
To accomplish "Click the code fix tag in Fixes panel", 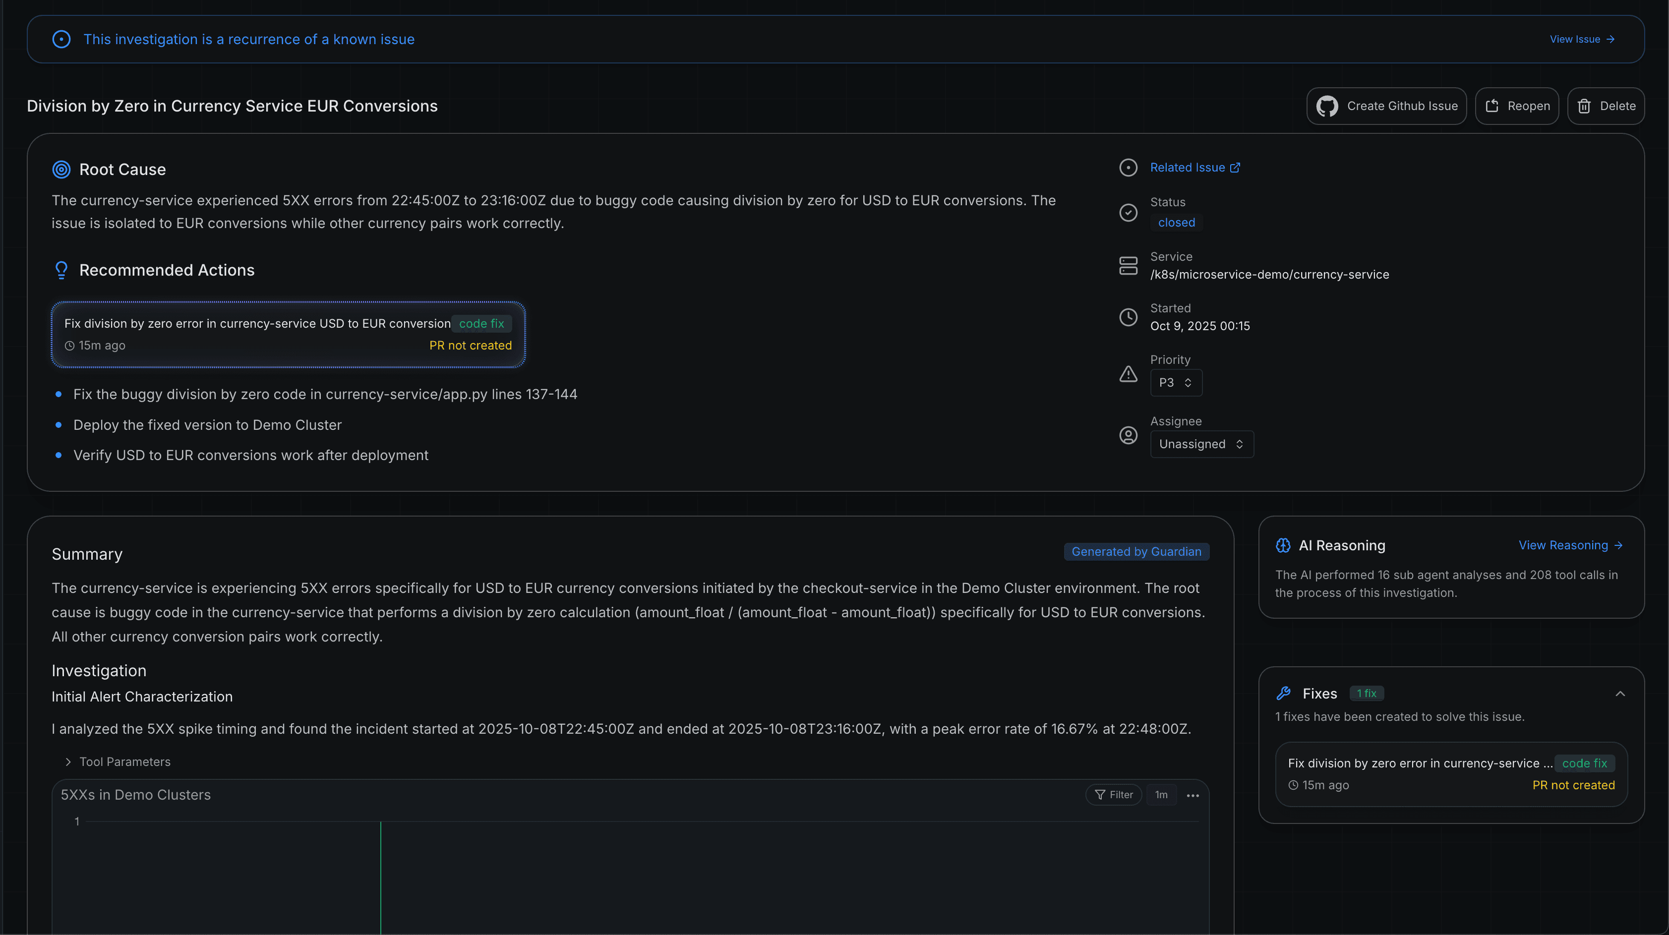I will pos(1584,764).
